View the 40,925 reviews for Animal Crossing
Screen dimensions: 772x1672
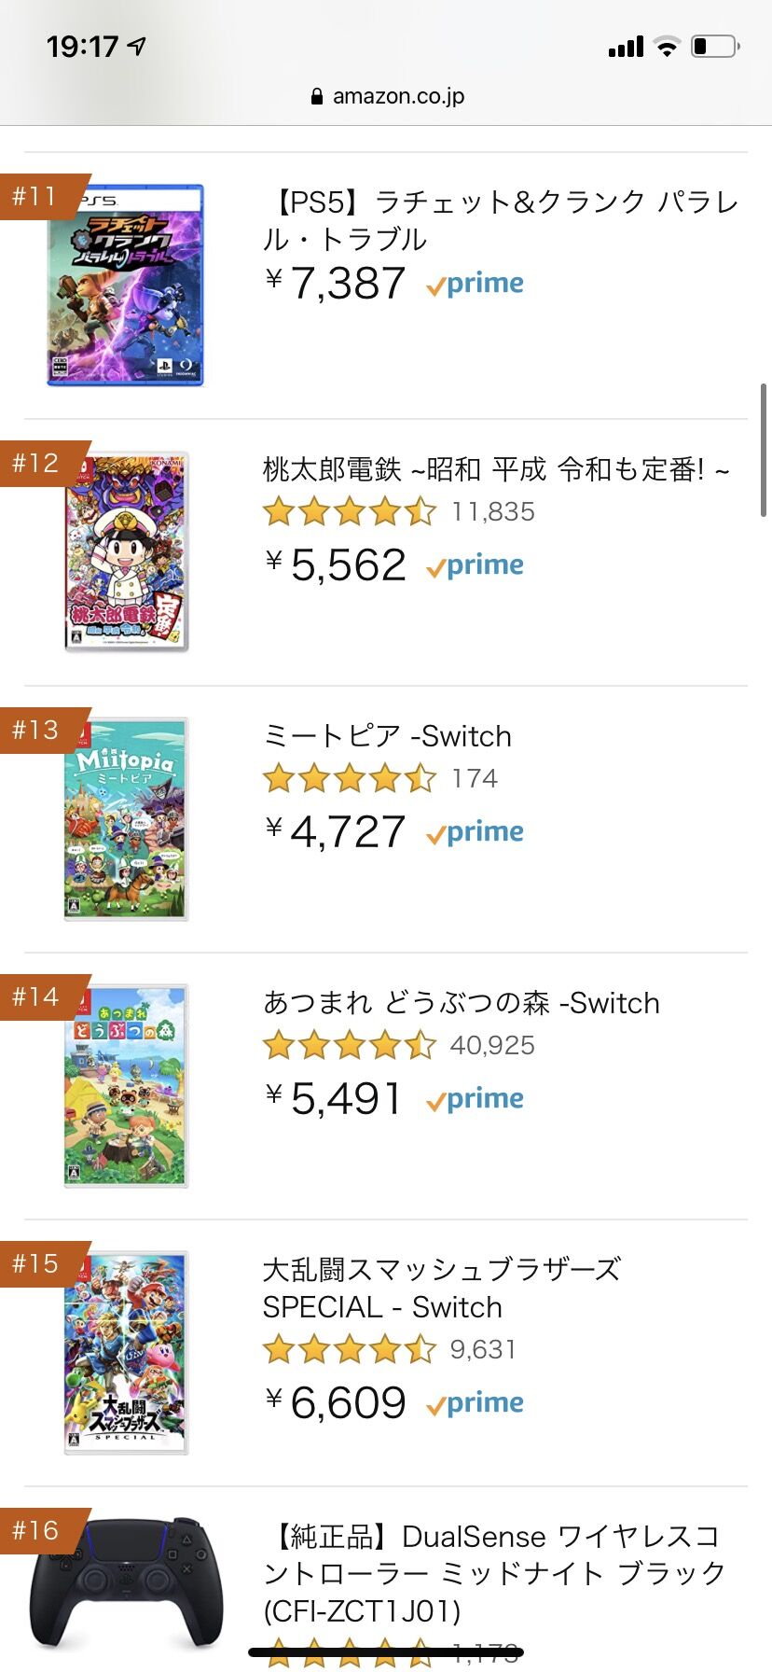coord(492,1045)
